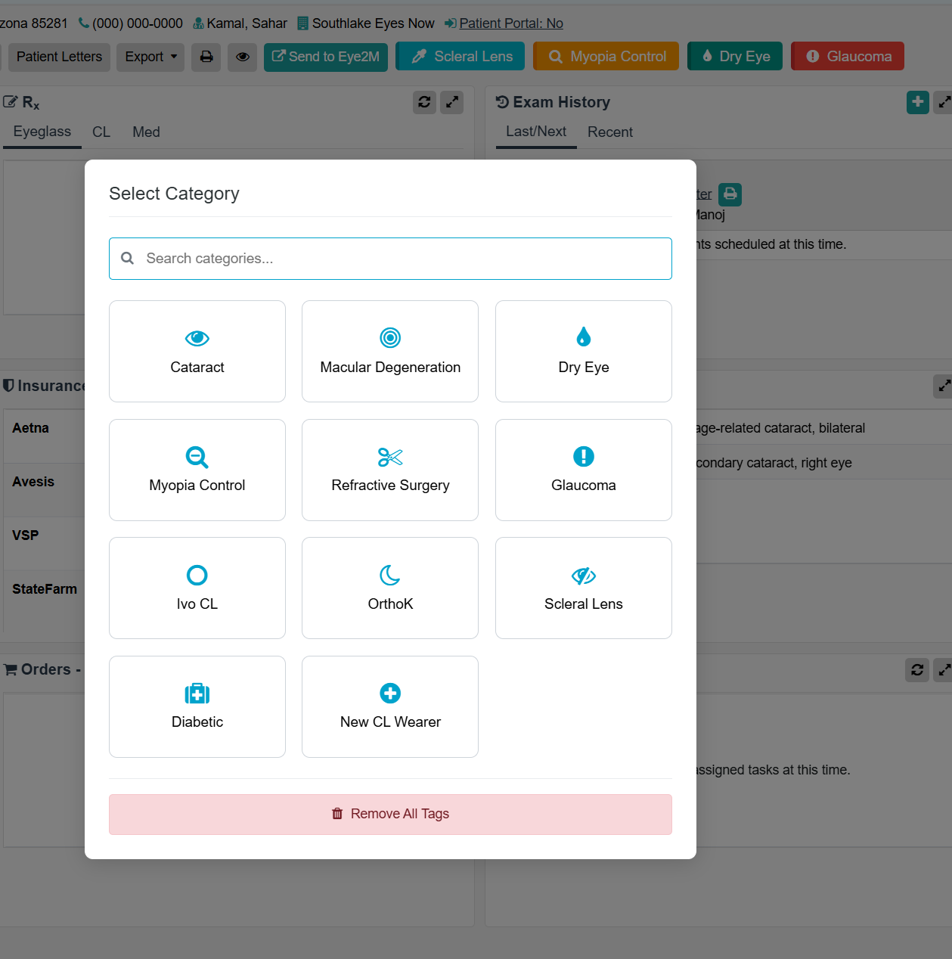
Task: Click the Search categories input field
Action: (x=390, y=258)
